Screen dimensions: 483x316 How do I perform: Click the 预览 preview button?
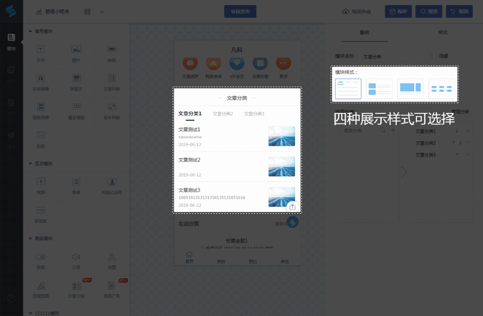point(428,11)
